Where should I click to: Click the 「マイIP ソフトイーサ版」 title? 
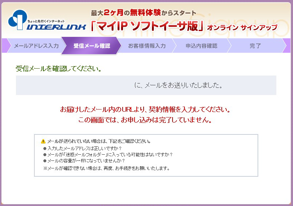click(148, 27)
